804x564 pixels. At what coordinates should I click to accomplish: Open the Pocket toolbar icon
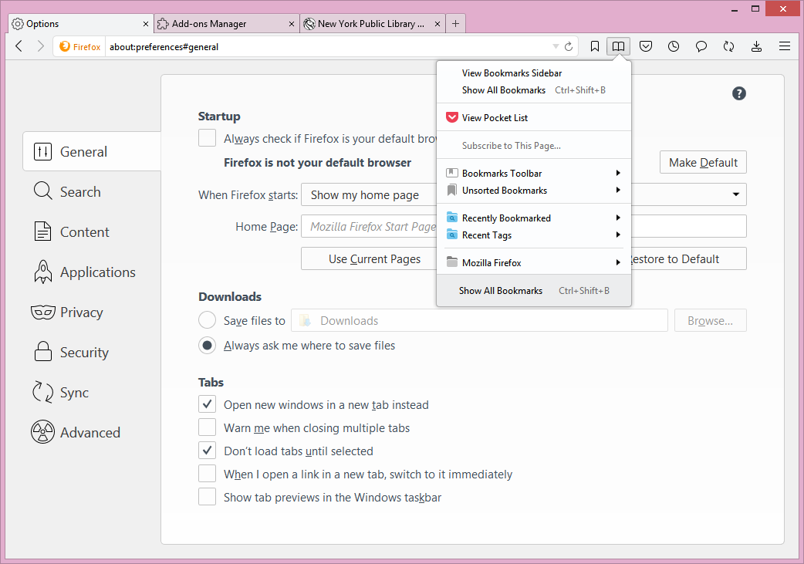click(x=646, y=46)
